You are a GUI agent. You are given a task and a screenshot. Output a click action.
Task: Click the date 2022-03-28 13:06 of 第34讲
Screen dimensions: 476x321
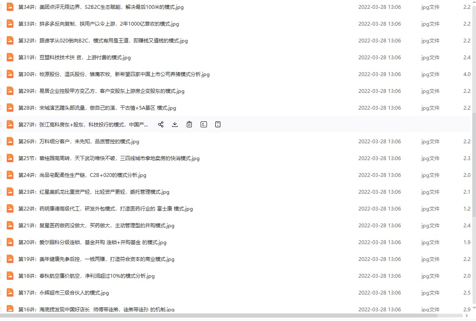coord(379,7)
